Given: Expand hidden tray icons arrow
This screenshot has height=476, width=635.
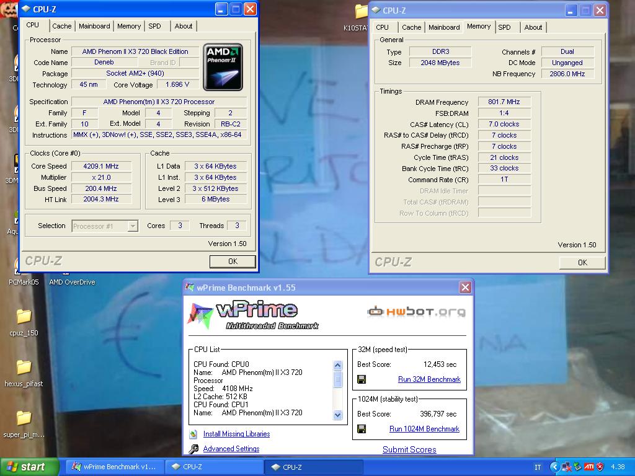Looking at the screenshot, I should [554, 467].
